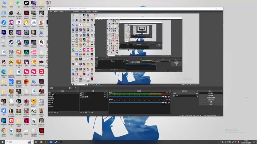Open the Logitech G HUB desktop icon
257x144 pixels.
click(19, 102)
